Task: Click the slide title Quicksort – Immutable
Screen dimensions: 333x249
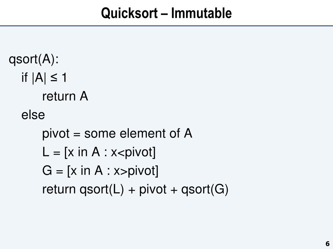Action: (166, 13)
